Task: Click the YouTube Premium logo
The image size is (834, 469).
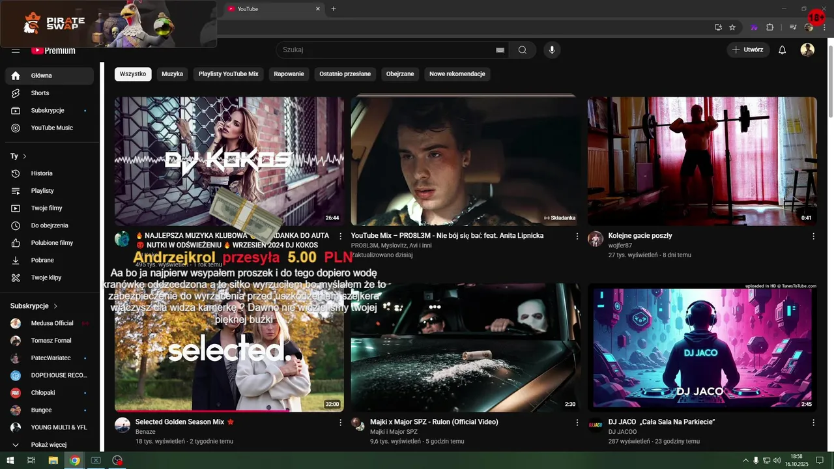Action: (53, 50)
